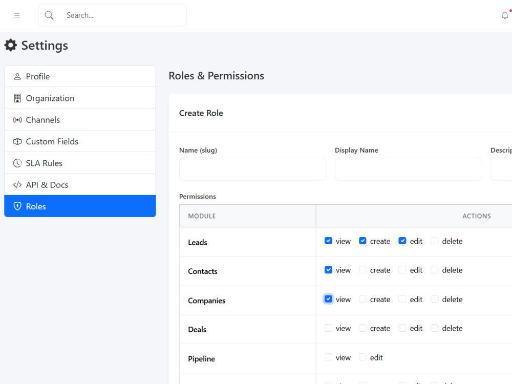Screen dimensions: 512x384
Task: Switch to Channels settings
Action: coord(80,120)
